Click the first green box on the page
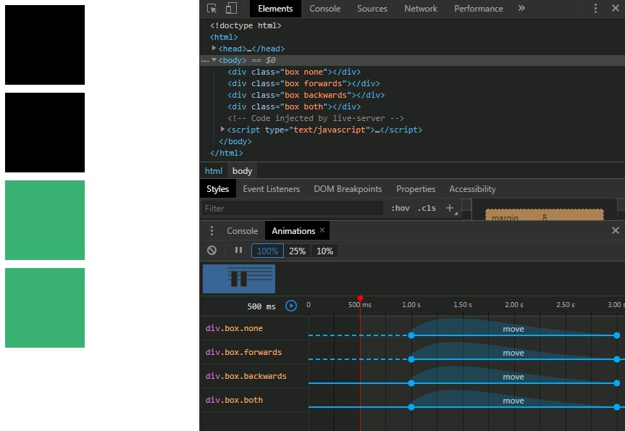The width and height of the screenshot is (625, 431). tap(45, 220)
